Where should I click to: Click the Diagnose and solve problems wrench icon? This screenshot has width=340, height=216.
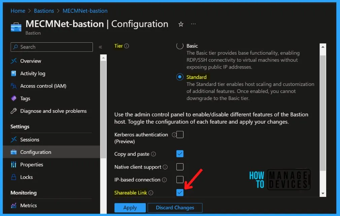tap(14, 111)
